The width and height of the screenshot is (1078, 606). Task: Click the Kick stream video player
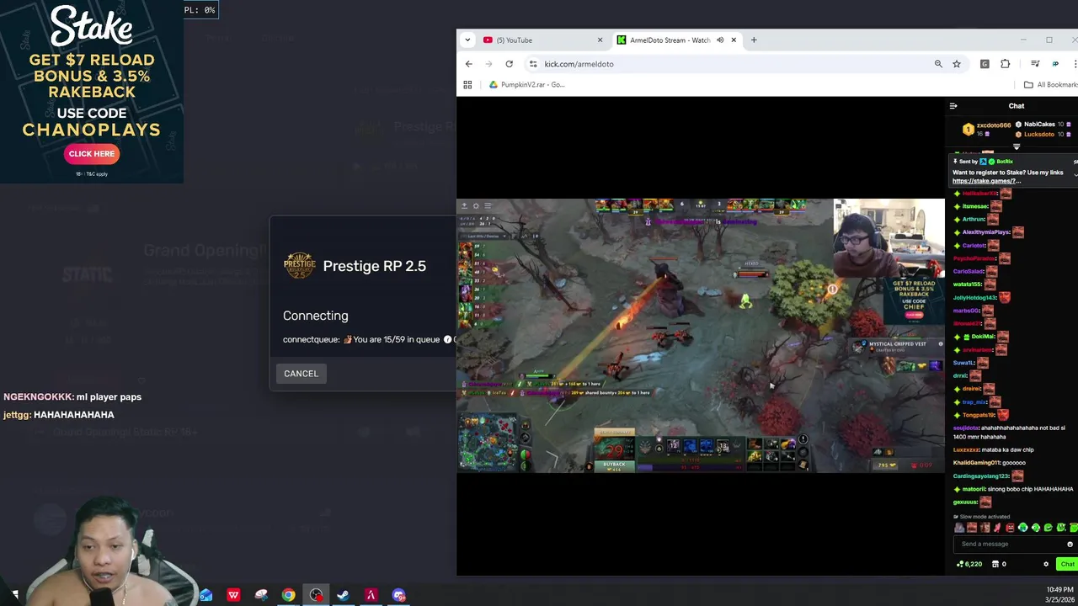click(x=701, y=336)
